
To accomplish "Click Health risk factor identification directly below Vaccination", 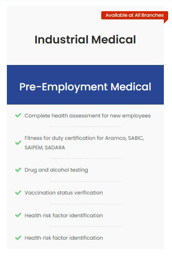I will coord(63,216).
